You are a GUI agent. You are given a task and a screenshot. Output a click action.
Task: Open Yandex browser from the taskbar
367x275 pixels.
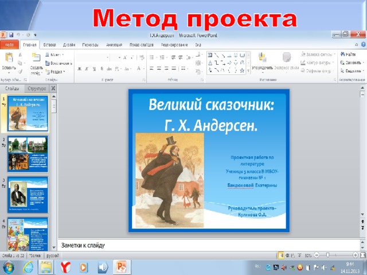(x=66, y=267)
